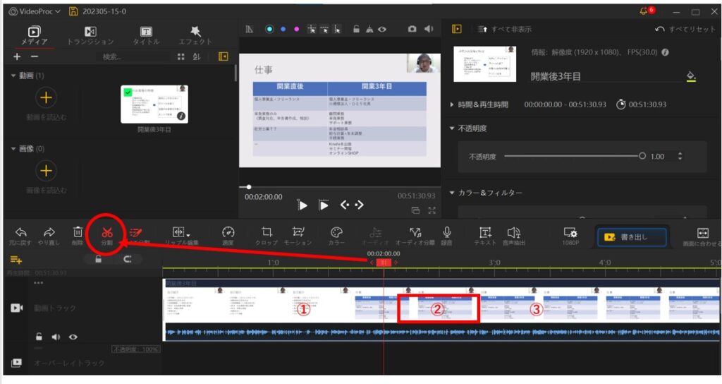Click the fullscreen icon in preview

point(432,210)
